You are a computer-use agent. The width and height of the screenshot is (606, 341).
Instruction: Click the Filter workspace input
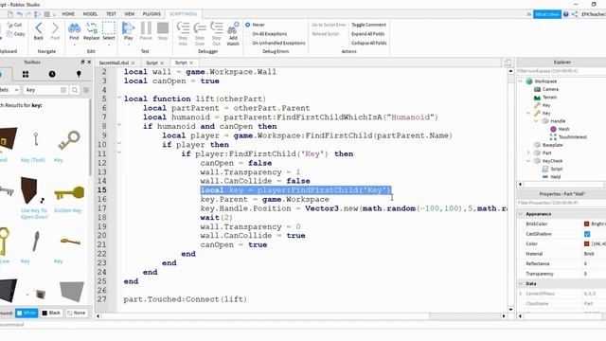pos(561,71)
